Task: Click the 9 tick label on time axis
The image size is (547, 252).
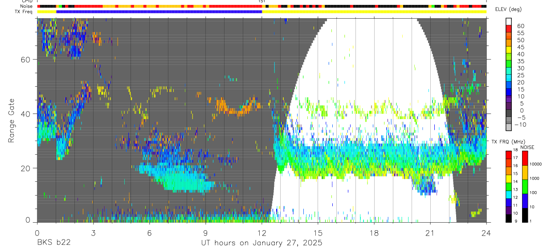Action: click(205, 233)
